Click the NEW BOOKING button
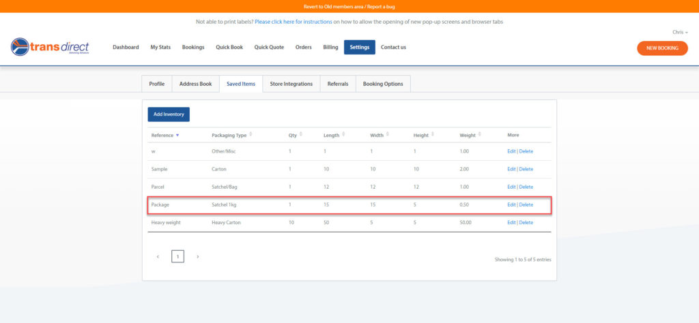The width and height of the screenshot is (699, 323). [662, 48]
